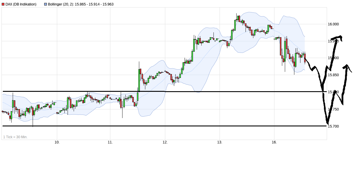Select the "DAX (DB Indikation)" legend label

pyautogui.click(x=21, y=4)
